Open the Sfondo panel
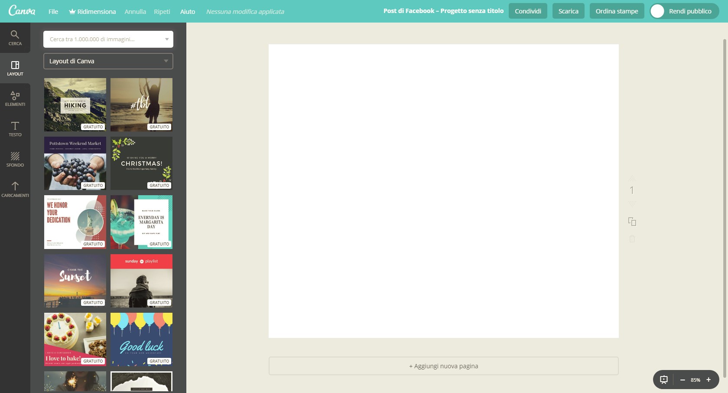728x393 pixels. 15,160
